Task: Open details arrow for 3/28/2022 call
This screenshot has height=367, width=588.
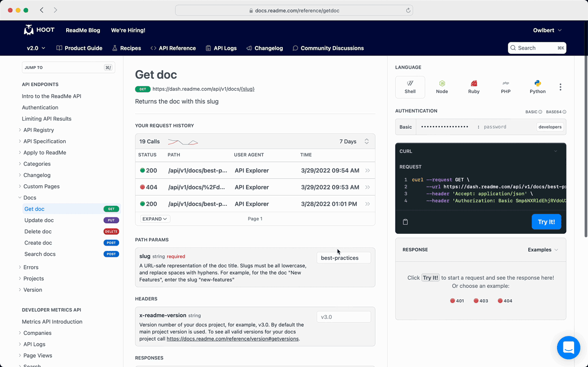Action: 367,204
